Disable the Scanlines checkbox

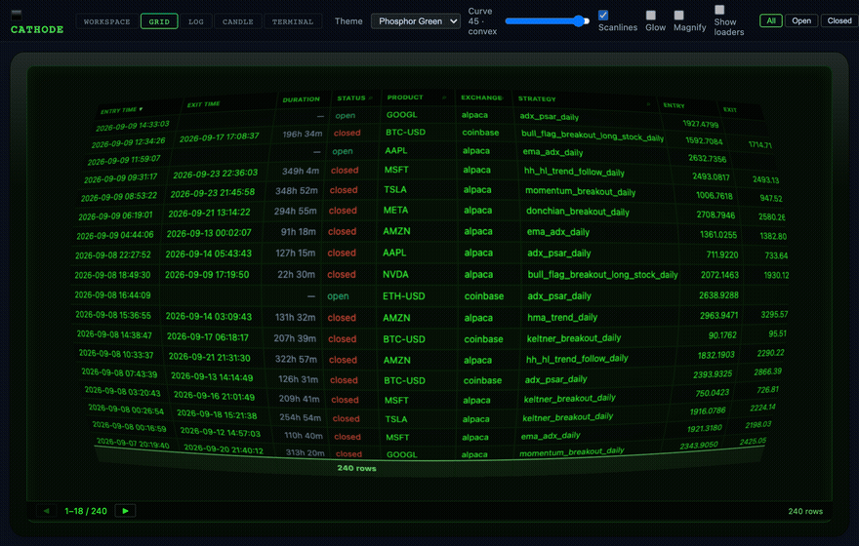603,15
